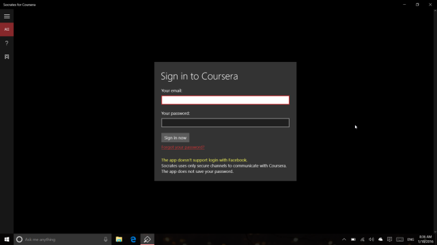
Task: Open the touch keyboard tray icon
Action: (x=399, y=240)
